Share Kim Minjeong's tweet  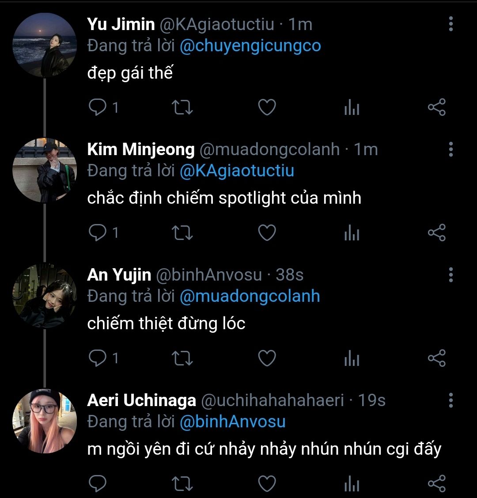[436, 233]
